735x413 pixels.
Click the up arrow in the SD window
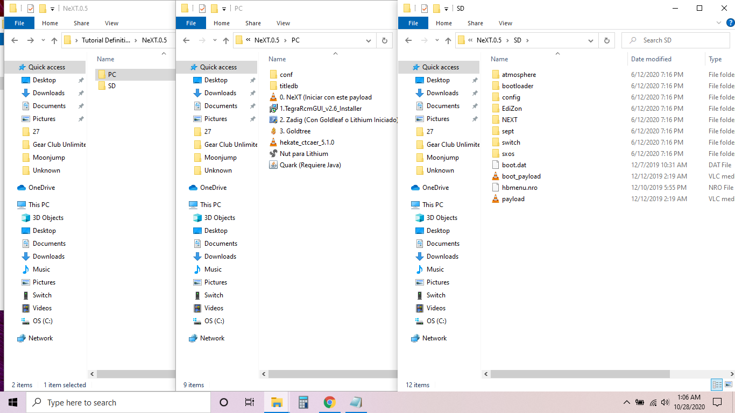click(448, 40)
